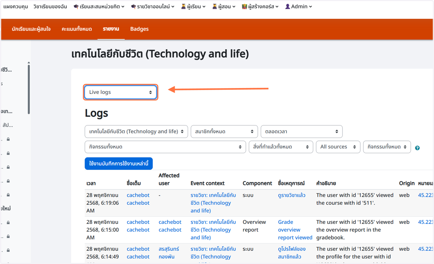Open the course context link in the 6:19:06 row
Image resolution: width=434 pixels, height=264 pixels.
pos(213,203)
